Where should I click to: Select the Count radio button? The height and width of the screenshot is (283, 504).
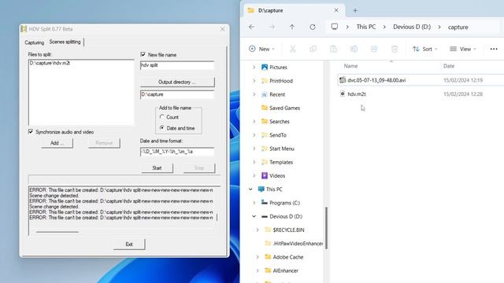click(x=162, y=117)
